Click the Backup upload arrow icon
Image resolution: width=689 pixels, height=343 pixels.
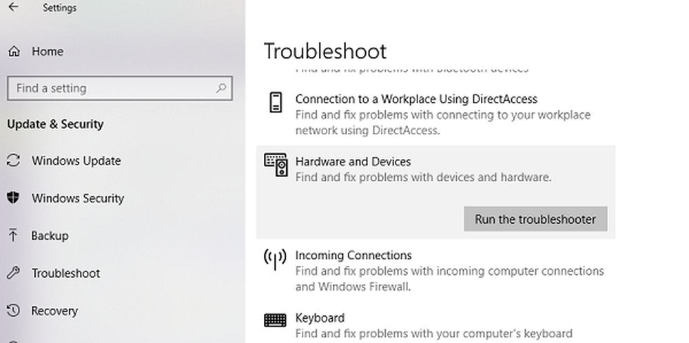(13, 236)
